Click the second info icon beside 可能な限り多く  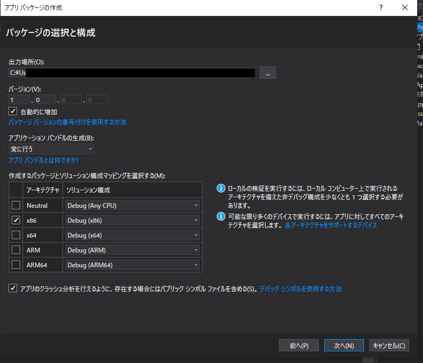point(221,216)
